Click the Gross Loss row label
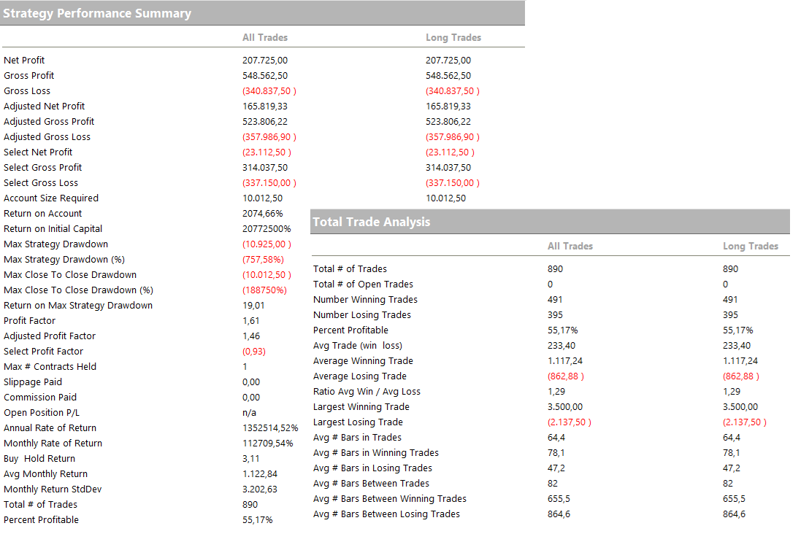Viewport: 809px width, 542px height. tap(27, 91)
